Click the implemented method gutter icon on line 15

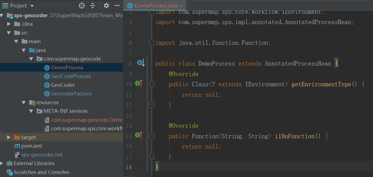(x=139, y=135)
